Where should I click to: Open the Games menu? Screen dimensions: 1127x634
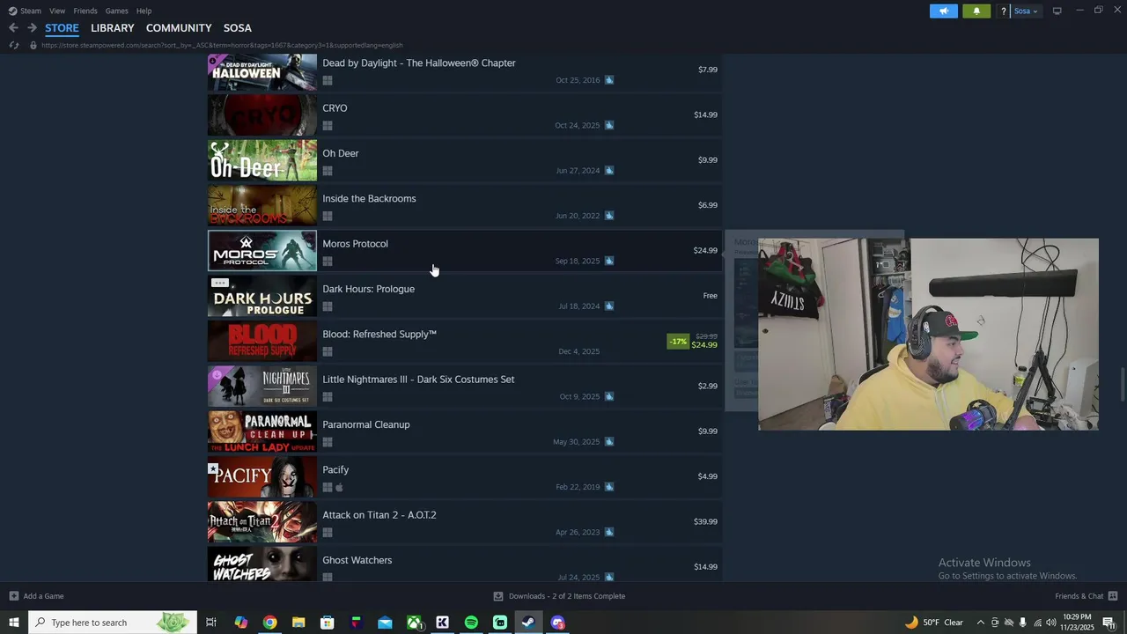coord(116,11)
